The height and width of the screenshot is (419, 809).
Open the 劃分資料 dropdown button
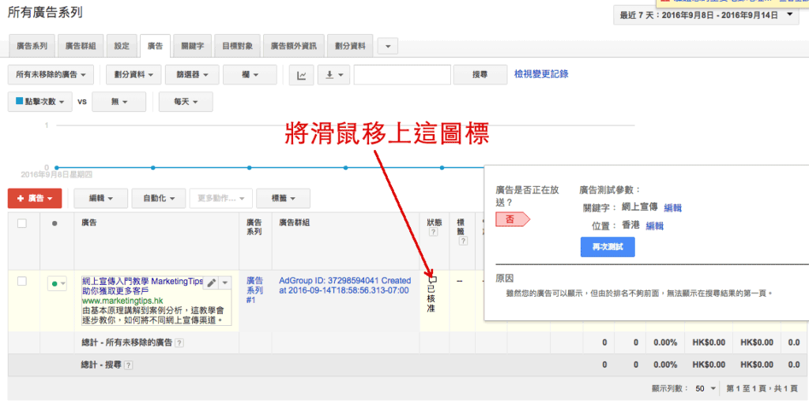(133, 75)
